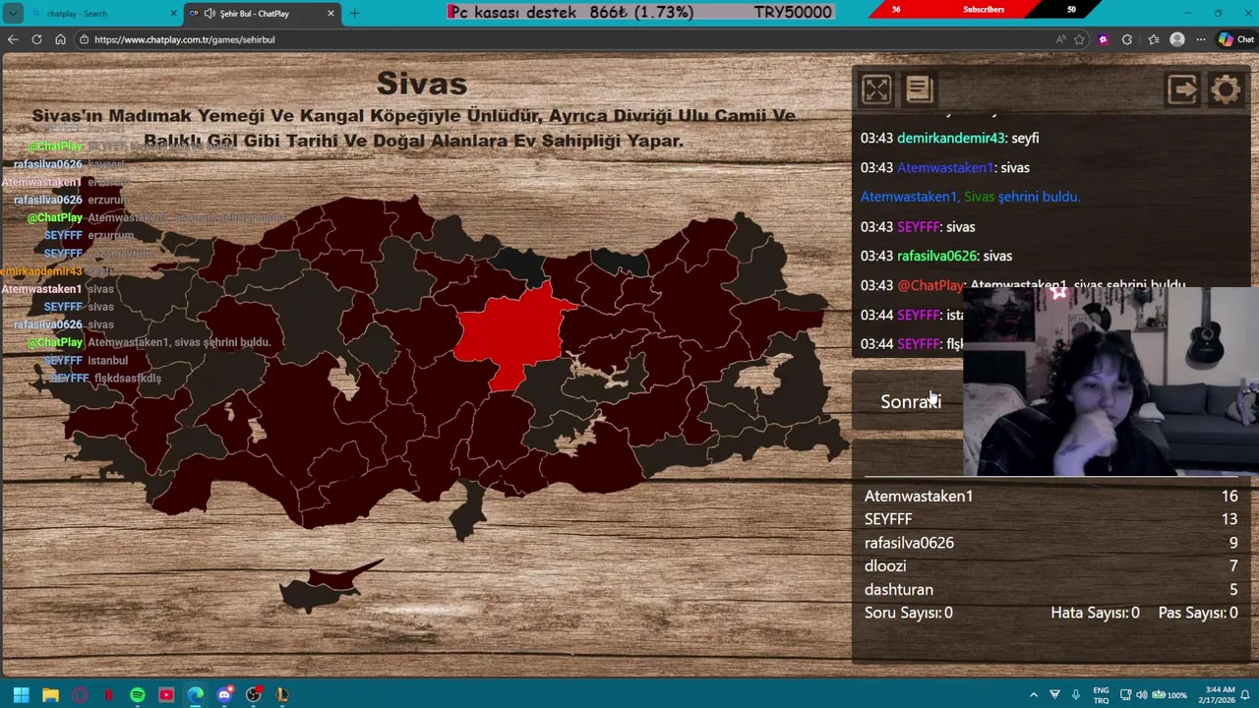Click SEYFFF score row in the leaderboard
The height and width of the screenshot is (708, 1259).
click(1050, 519)
